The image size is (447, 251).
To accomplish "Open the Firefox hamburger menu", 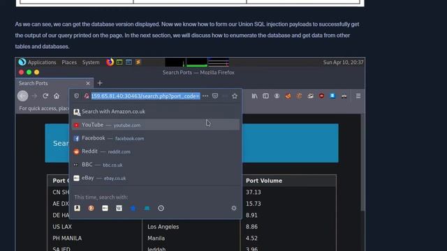I will click(358, 96).
